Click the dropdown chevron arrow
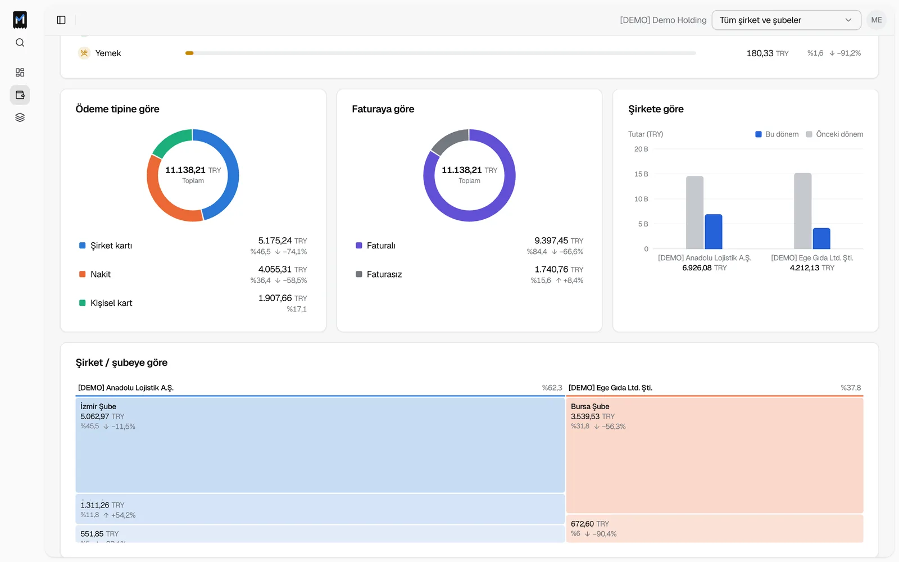The image size is (899, 562). click(848, 20)
